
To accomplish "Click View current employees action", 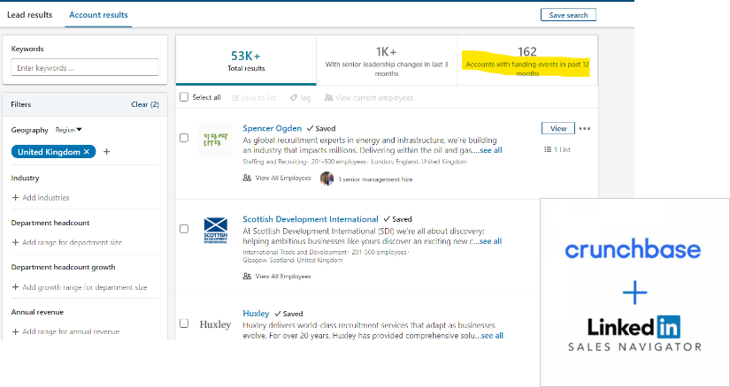I will [369, 98].
